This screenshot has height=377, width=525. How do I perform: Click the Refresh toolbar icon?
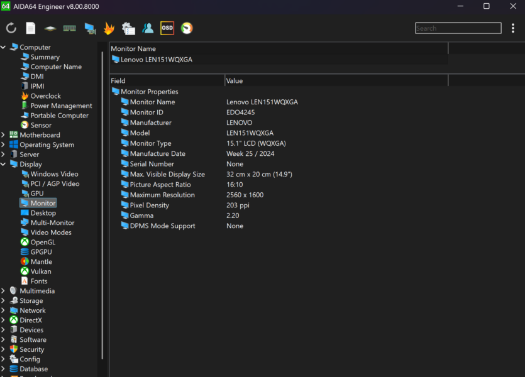(11, 28)
